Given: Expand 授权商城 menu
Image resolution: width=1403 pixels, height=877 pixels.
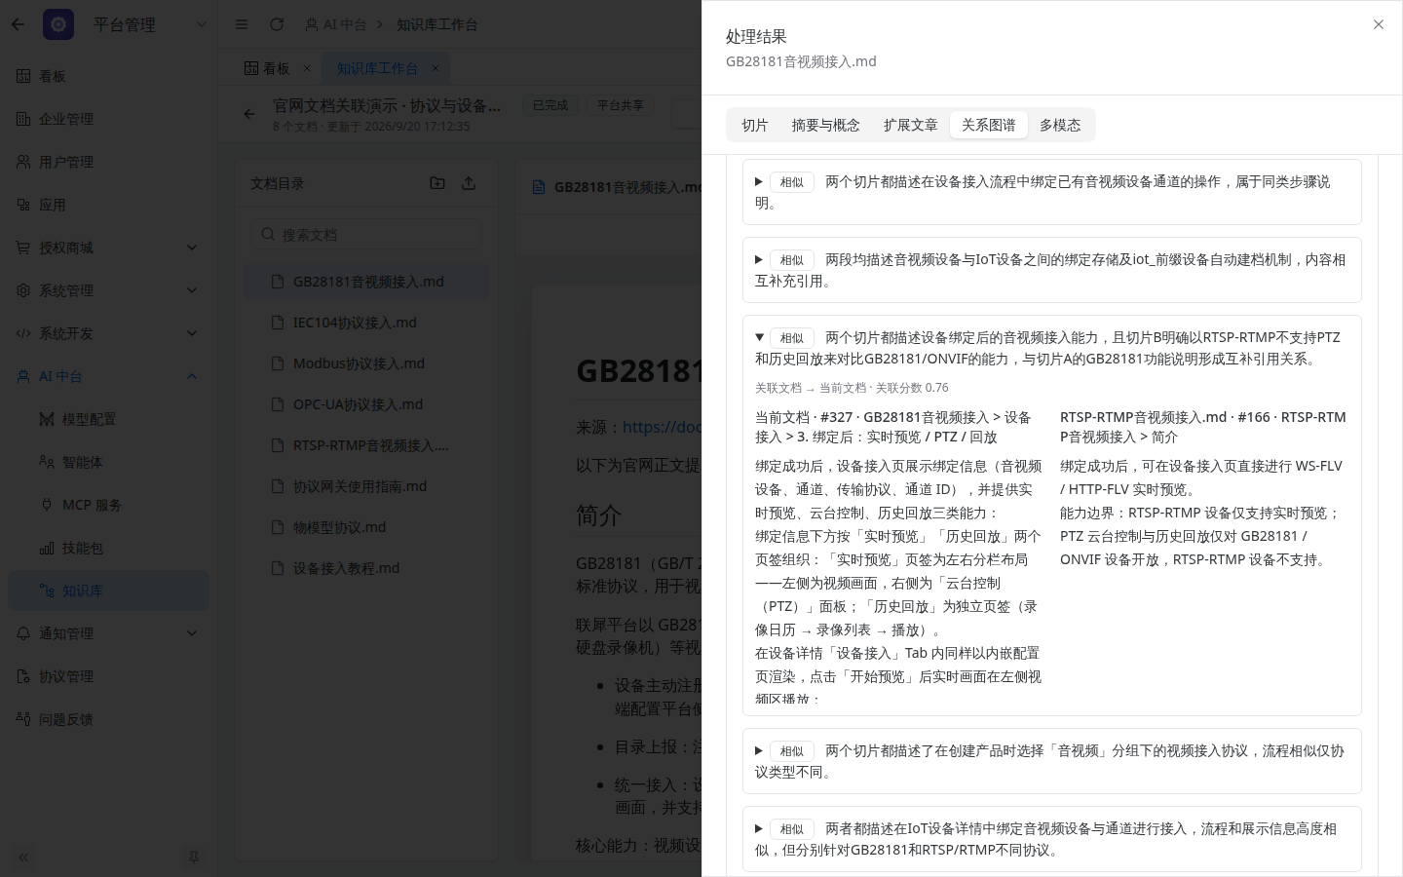Looking at the screenshot, I should coord(108,248).
